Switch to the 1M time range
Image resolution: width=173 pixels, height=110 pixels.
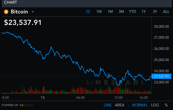[x=110, y=11]
